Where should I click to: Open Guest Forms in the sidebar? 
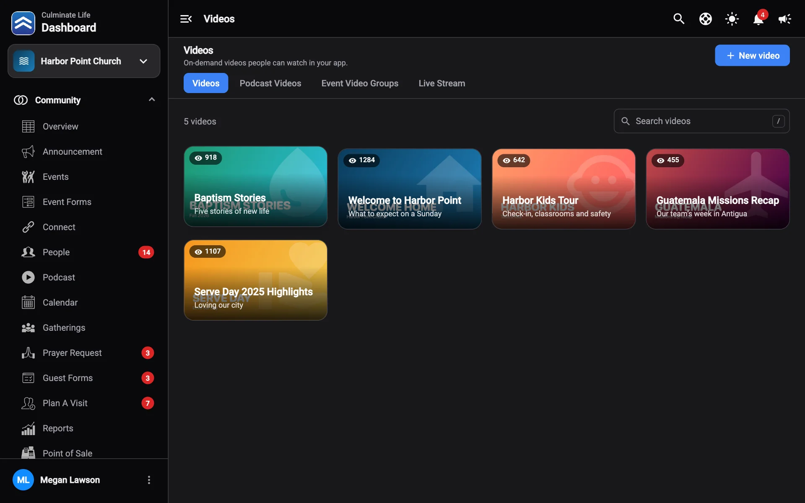click(x=84, y=378)
